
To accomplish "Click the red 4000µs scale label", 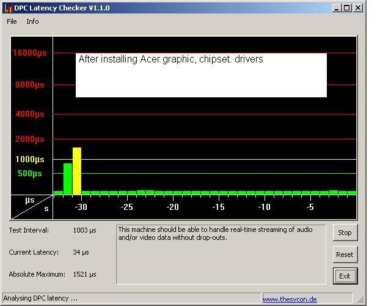I will coord(30,114).
